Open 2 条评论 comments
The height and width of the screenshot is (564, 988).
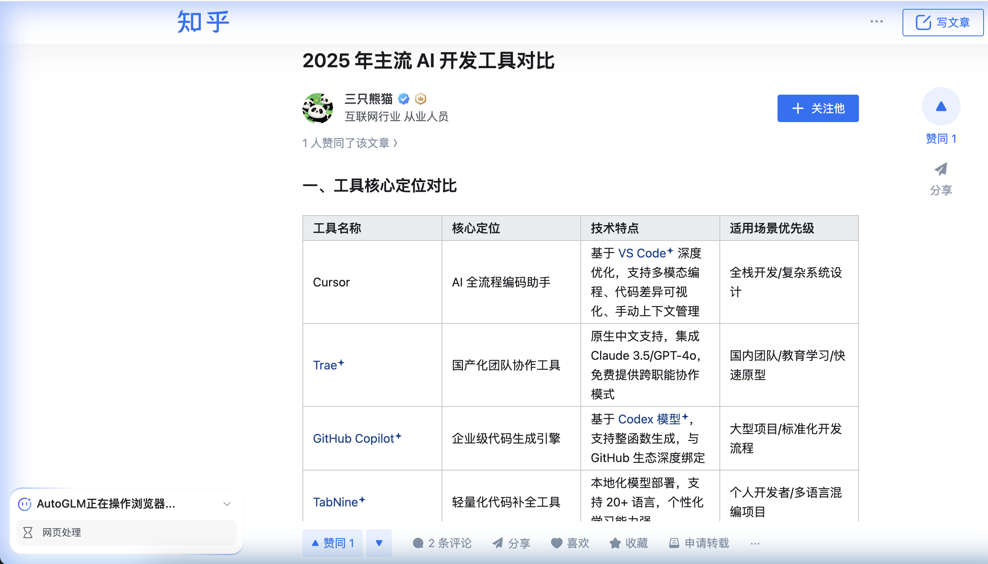click(x=442, y=543)
